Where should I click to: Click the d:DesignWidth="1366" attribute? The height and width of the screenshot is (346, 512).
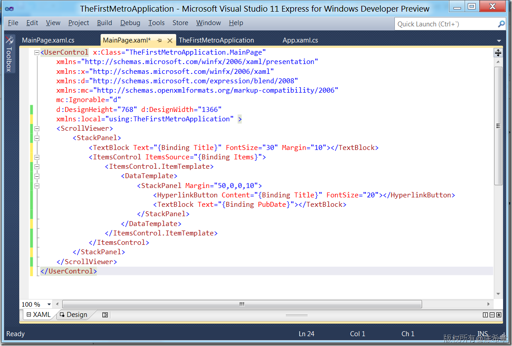[x=181, y=110]
